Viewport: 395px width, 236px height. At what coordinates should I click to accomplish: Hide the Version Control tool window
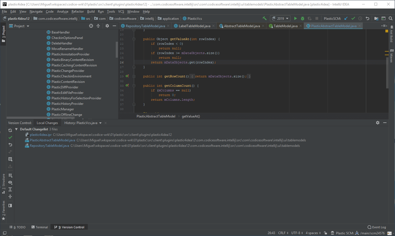[x=385, y=123]
